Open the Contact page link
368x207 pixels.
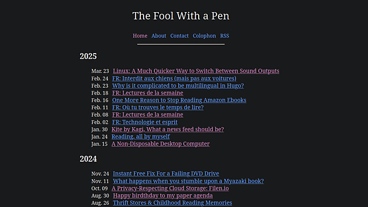[179, 36]
